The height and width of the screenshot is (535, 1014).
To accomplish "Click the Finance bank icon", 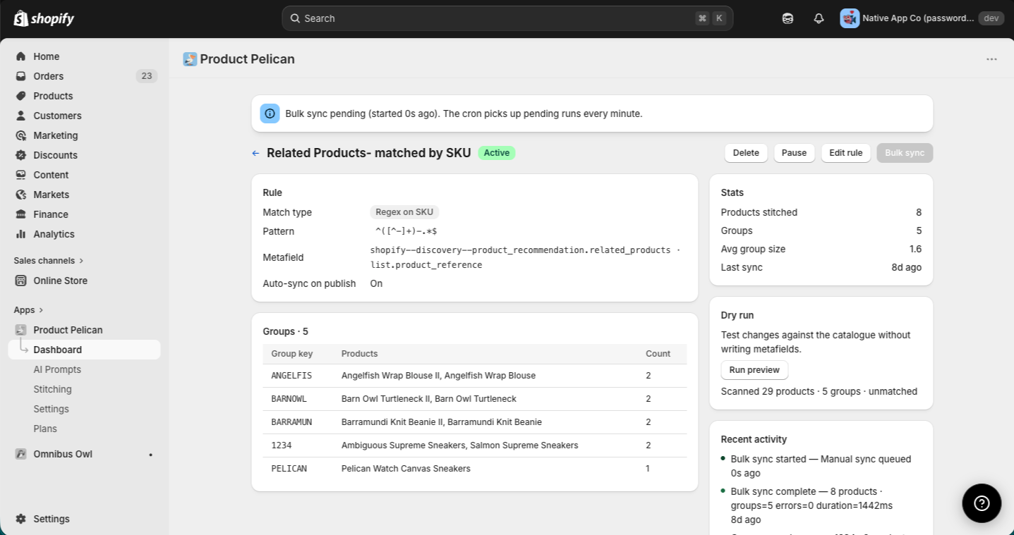I will click(x=20, y=214).
